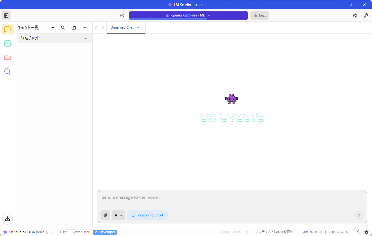
Task: Switch to Power User mode
Action: click(x=81, y=232)
